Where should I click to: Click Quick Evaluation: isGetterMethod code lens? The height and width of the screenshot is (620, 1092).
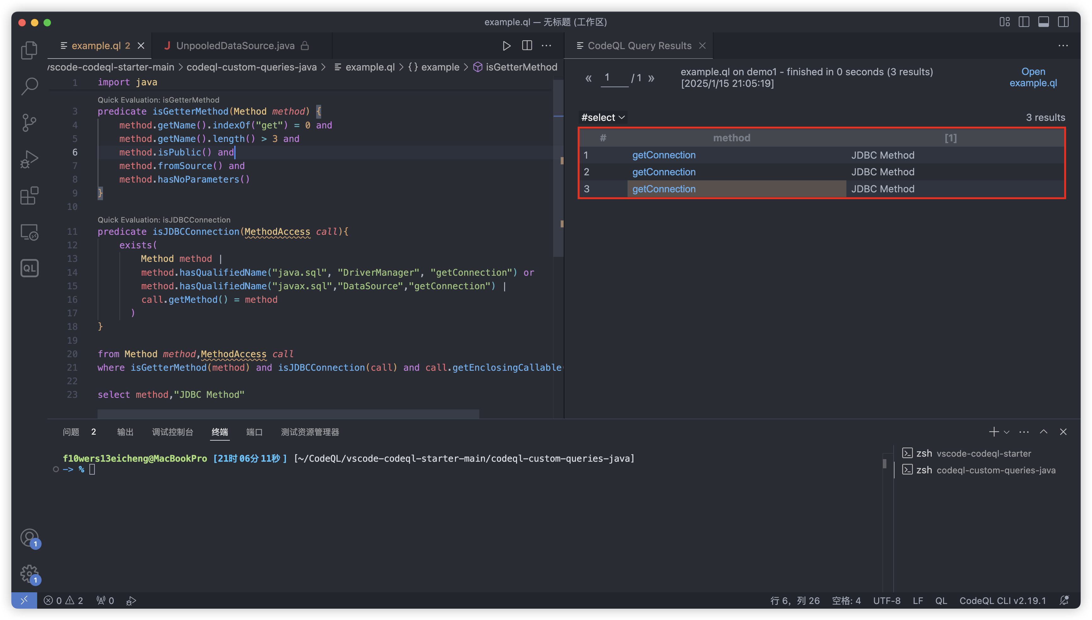point(158,100)
